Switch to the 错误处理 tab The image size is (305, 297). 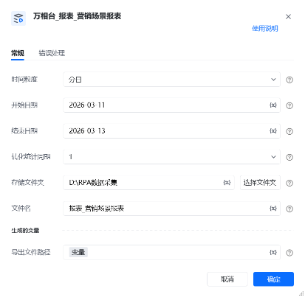[x=52, y=53]
